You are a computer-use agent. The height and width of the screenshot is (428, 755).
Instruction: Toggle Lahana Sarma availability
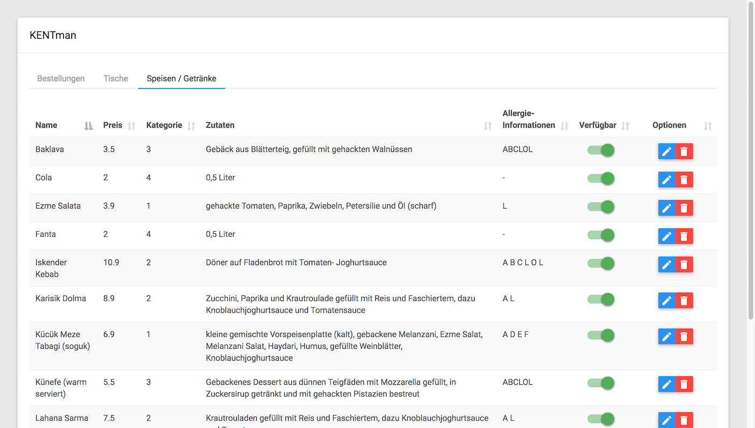pos(601,418)
